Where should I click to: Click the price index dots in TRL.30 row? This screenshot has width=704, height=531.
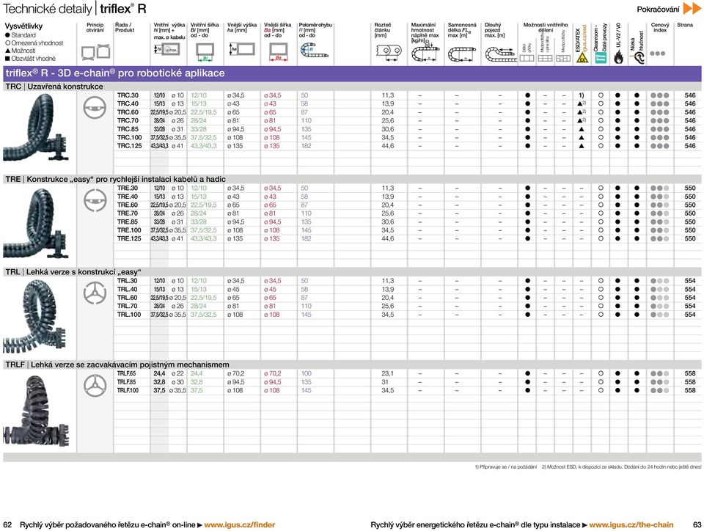click(x=659, y=281)
